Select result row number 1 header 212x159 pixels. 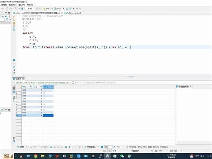[x=19, y=90]
